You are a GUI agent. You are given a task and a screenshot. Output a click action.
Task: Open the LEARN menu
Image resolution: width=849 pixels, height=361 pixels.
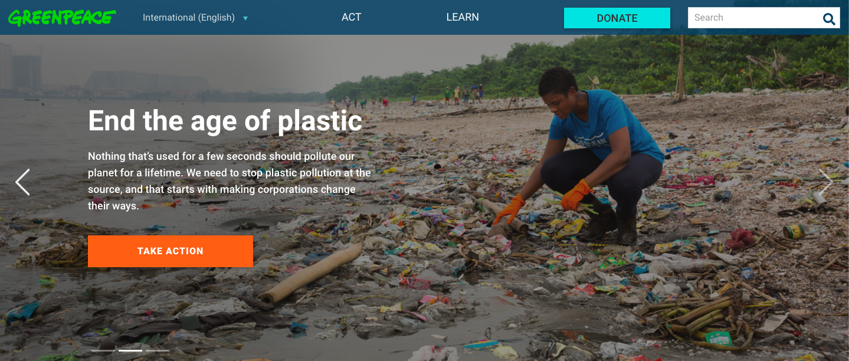click(x=463, y=17)
